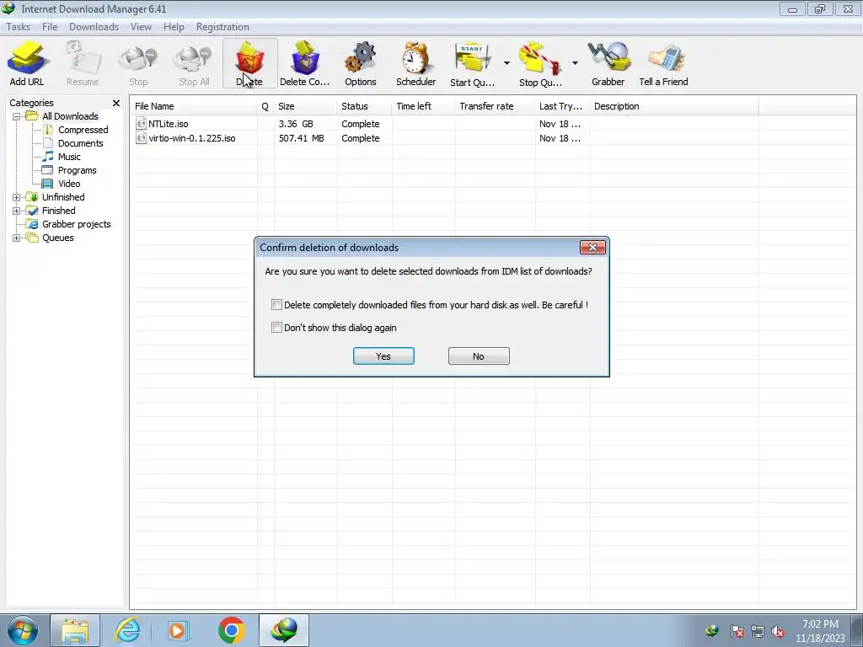Click IDM system tray icon
Image resolution: width=863 pixels, height=647 pixels.
pos(712,631)
